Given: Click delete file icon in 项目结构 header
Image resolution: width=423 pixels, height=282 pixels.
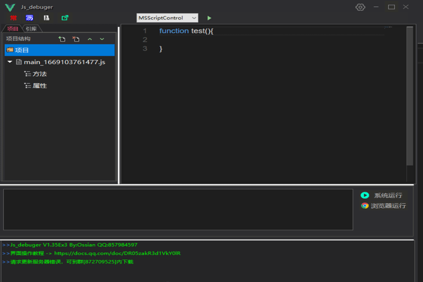Looking at the screenshot, I should [x=76, y=39].
